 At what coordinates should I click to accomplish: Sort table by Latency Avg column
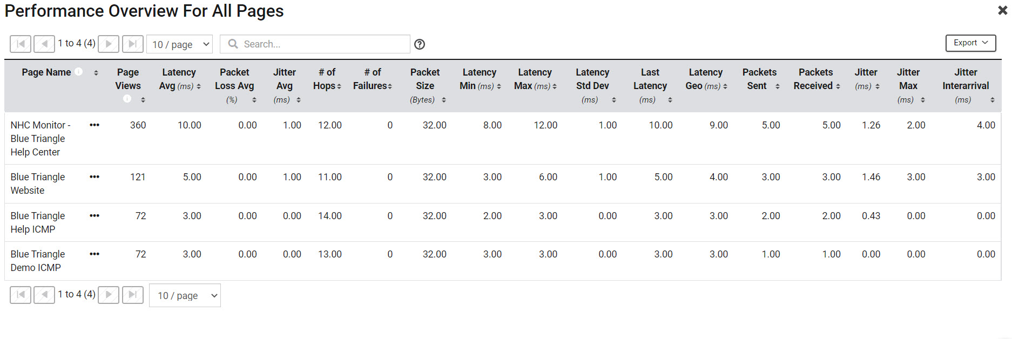[x=199, y=86]
